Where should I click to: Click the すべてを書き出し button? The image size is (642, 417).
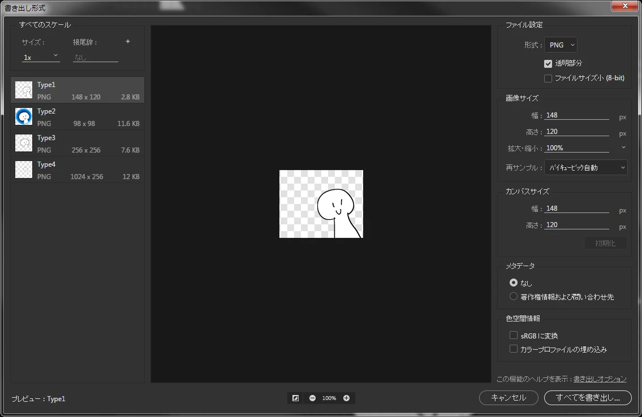click(x=588, y=397)
